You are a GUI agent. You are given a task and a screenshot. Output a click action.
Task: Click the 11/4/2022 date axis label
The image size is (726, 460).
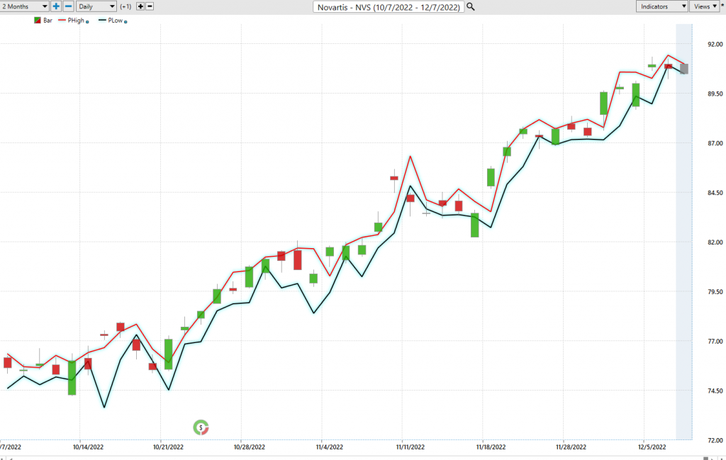(330, 447)
